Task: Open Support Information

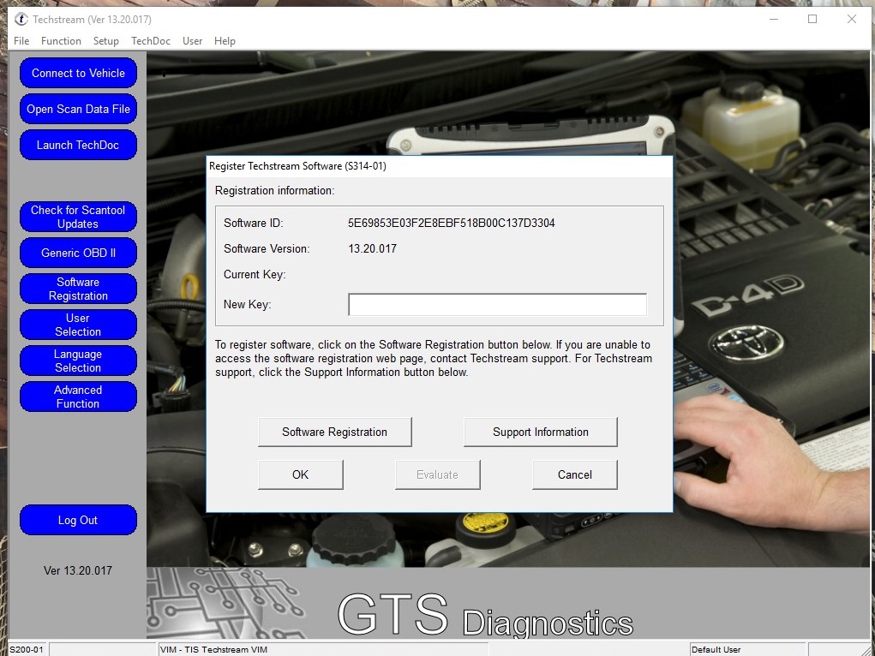Action: (x=540, y=432)
